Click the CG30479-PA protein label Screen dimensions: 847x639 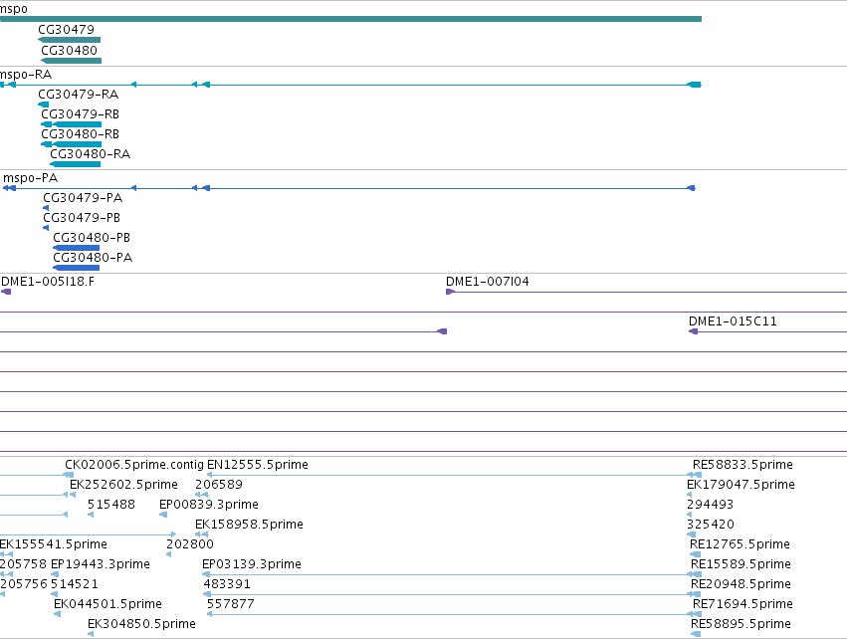tap(83, 198)
